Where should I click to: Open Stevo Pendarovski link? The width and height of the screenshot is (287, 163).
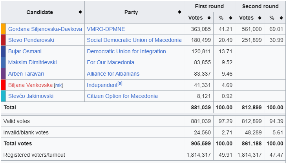pos(31,40)
